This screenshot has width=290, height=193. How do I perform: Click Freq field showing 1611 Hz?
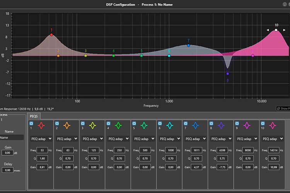pos(196,150)
